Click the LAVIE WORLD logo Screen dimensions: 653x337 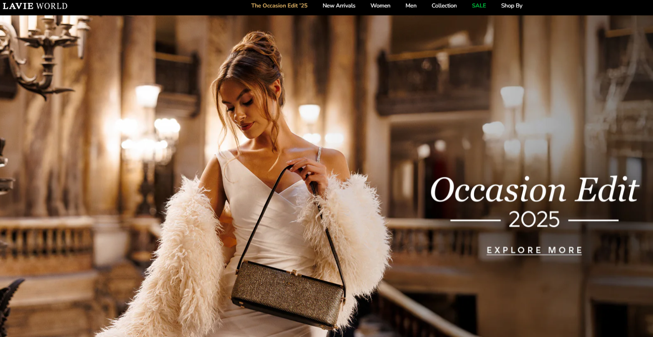(x=35, y=6)
